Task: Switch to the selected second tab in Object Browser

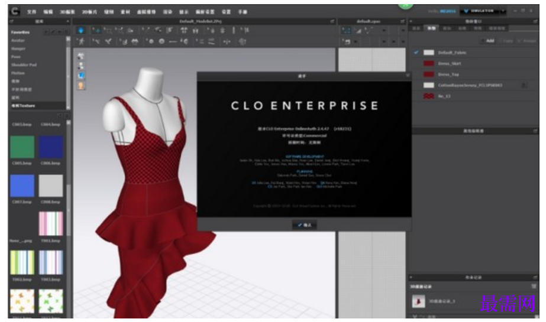Action: (x=431, y=28)
